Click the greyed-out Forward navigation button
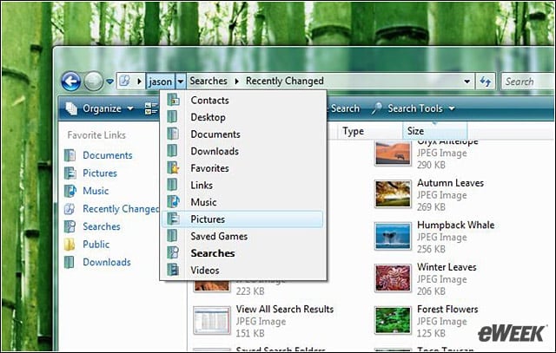556x353 pixels. click(94, 81)
